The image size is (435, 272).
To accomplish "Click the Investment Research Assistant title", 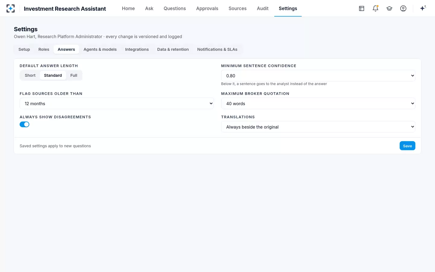I will (65, 9).
